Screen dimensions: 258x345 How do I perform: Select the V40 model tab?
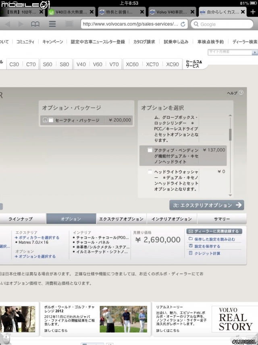(x=81, y=64)
